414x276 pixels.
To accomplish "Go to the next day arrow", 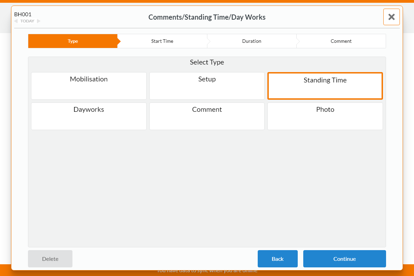I will point(39,21).
